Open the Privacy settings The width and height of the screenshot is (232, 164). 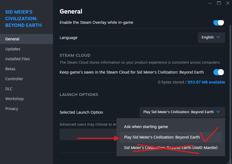[12, 109]
